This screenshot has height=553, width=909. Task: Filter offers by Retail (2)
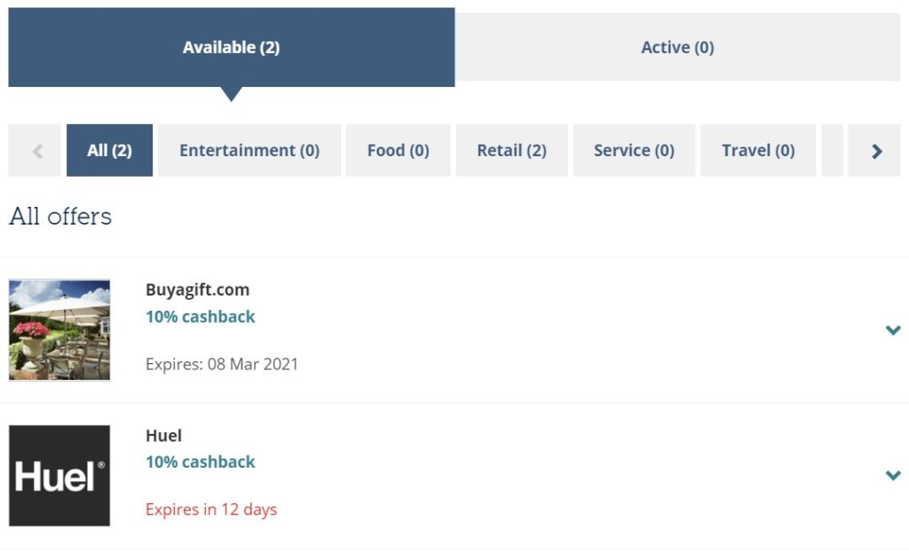click(512, 150)
